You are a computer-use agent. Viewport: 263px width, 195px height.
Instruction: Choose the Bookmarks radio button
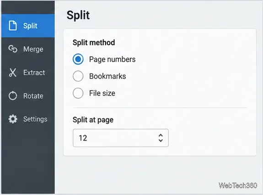78,76
